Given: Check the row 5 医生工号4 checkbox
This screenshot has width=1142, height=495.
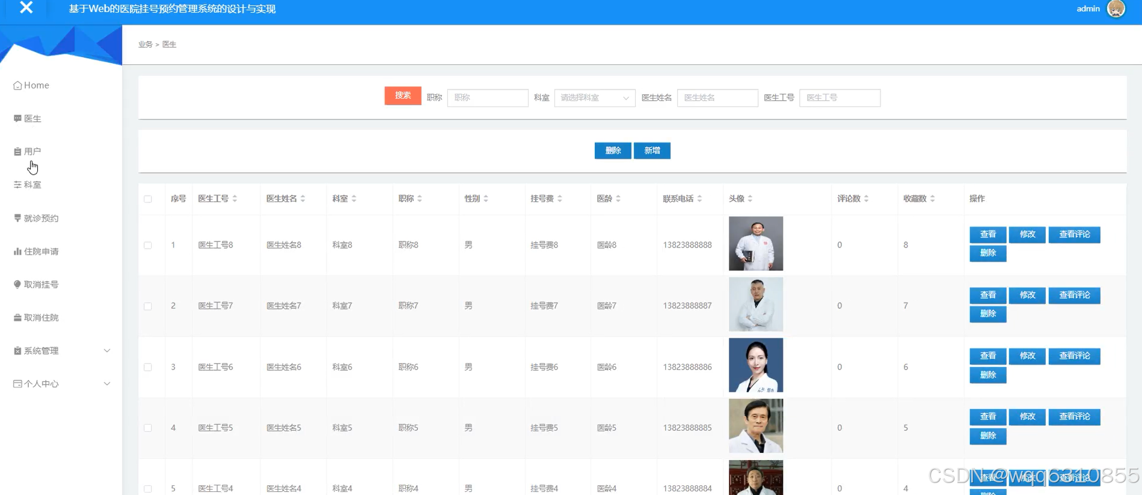Looking at the screenshot, I should click(x=148, y=488).
